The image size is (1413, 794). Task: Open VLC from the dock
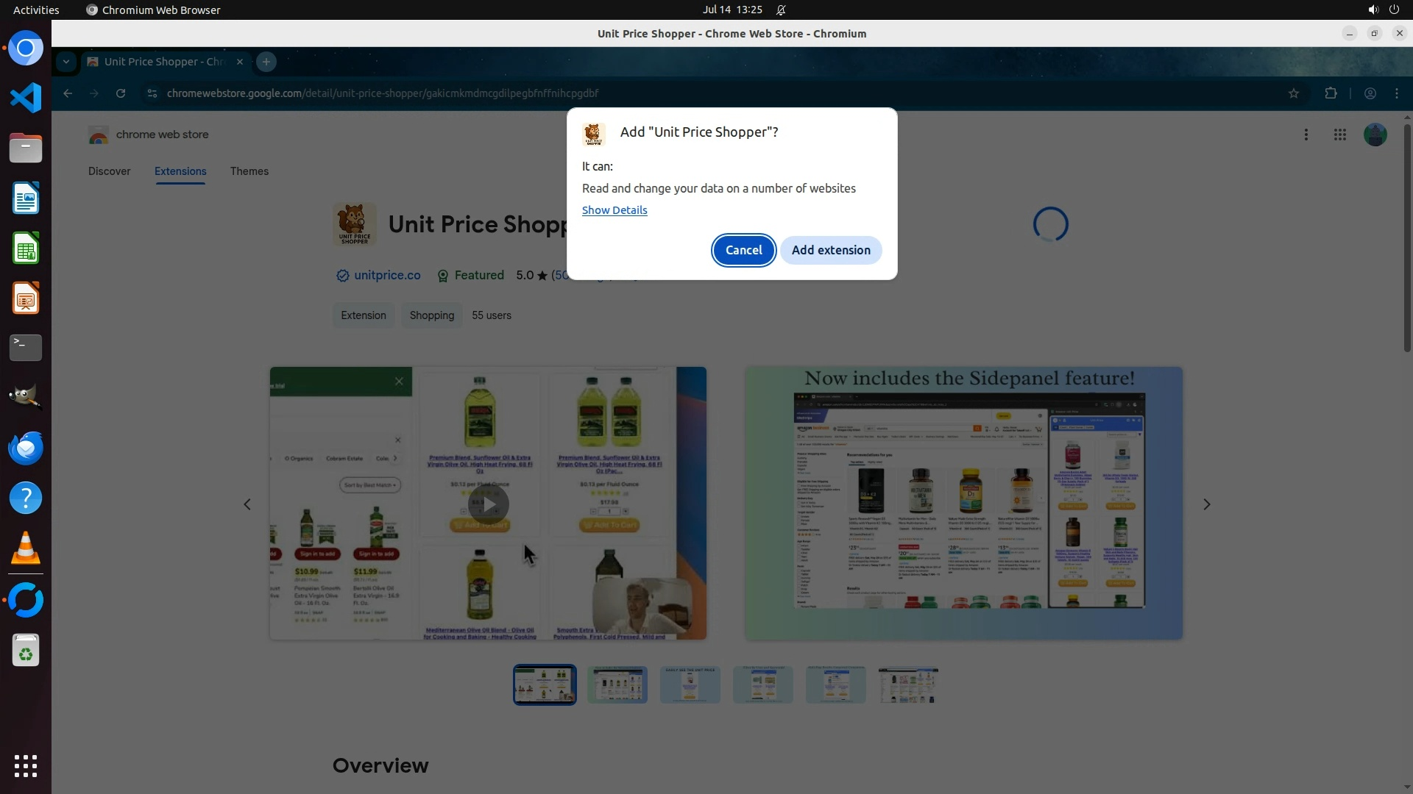26,548
